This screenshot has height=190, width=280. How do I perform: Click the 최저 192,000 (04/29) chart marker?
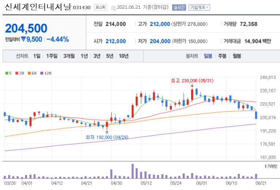point(107,137)
